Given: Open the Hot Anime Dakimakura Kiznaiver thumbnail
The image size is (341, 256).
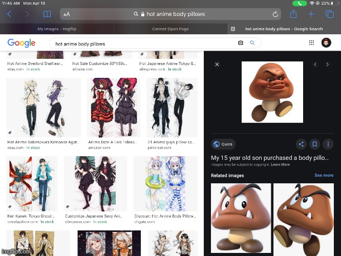Looking at the screenshot, I should 44,108.
